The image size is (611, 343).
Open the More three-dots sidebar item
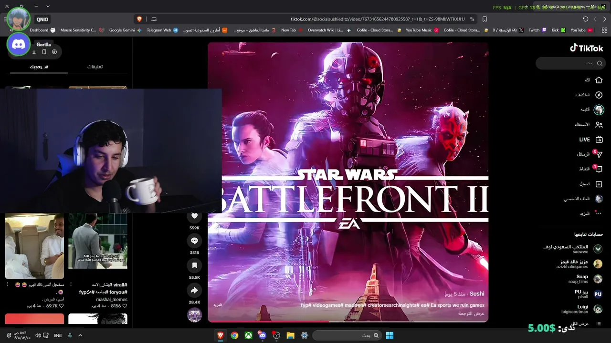point(599,213)
